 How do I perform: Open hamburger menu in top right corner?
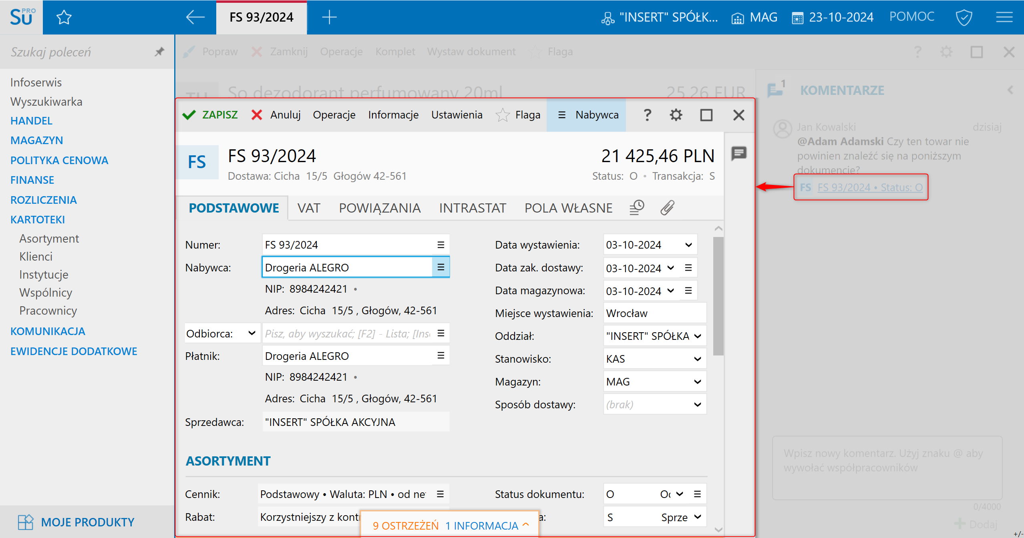(x=1004, y=17)
